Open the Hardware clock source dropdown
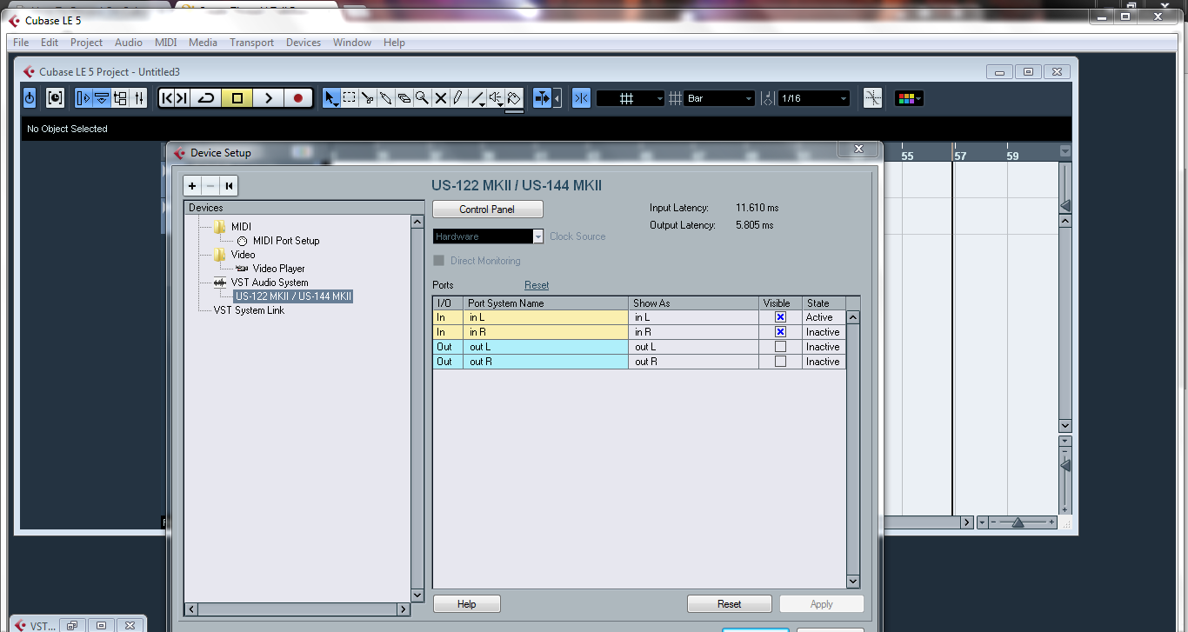The width and height of the screenshot is (1188, 632). [x=489, y=236]
